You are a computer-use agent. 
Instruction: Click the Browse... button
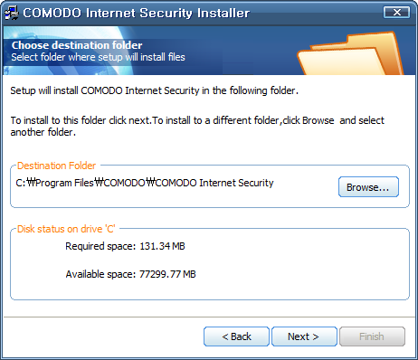[368, 187]
